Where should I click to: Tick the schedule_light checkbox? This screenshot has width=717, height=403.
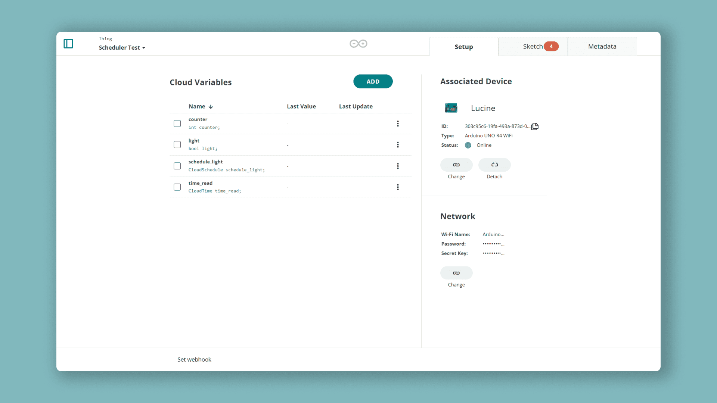click(177, 166)
